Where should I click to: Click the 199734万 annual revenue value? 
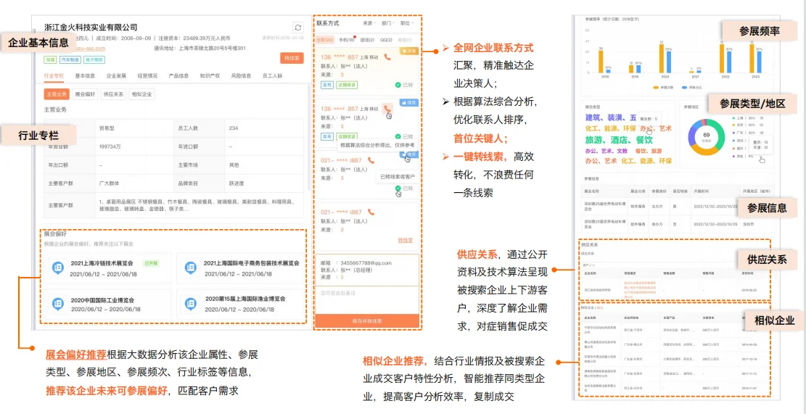(x=110, y=146)
